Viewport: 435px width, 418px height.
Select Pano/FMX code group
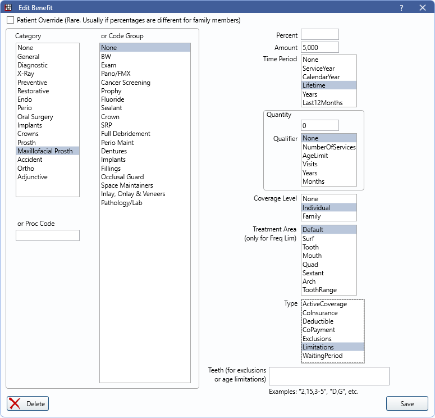click(x=116, y=74)
